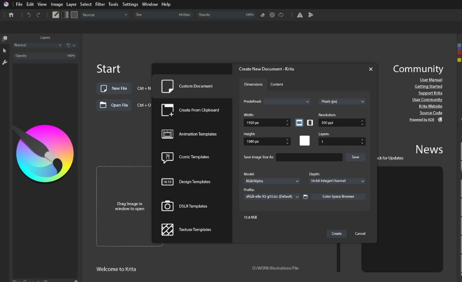
Task: Click the white canvas color swatch
Action: 304,140
